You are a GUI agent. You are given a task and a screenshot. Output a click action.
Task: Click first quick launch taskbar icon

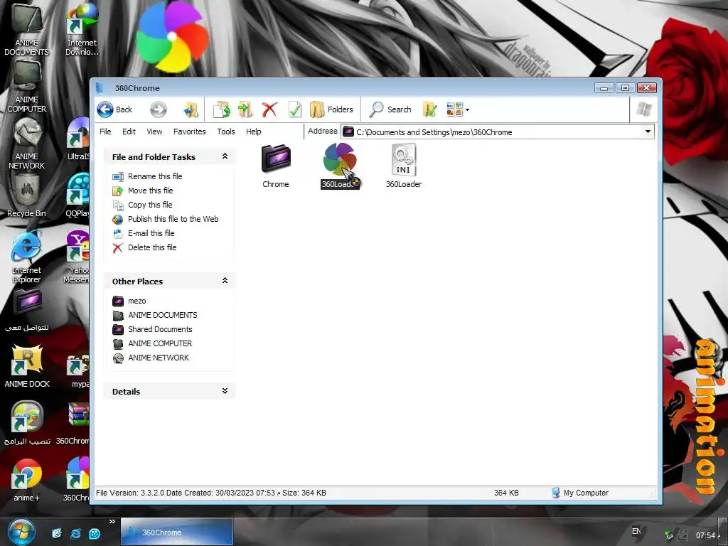coord(57,533)
